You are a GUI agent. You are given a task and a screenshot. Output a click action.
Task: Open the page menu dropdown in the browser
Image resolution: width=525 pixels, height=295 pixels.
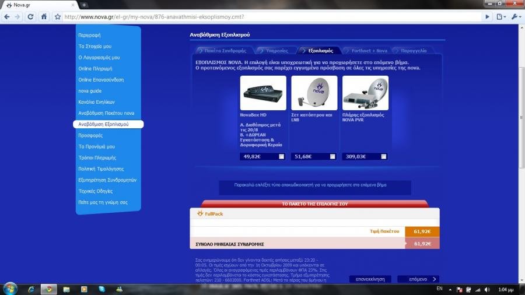(x=502, y=17)
